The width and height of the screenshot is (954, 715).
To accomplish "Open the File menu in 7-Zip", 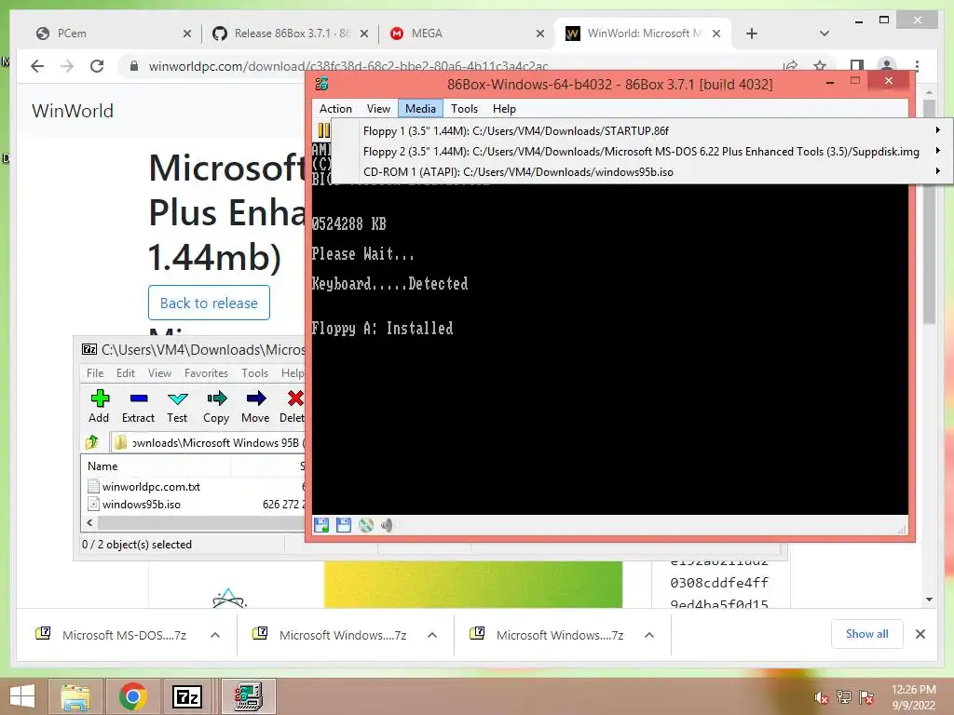I will (x=95, y=372).
